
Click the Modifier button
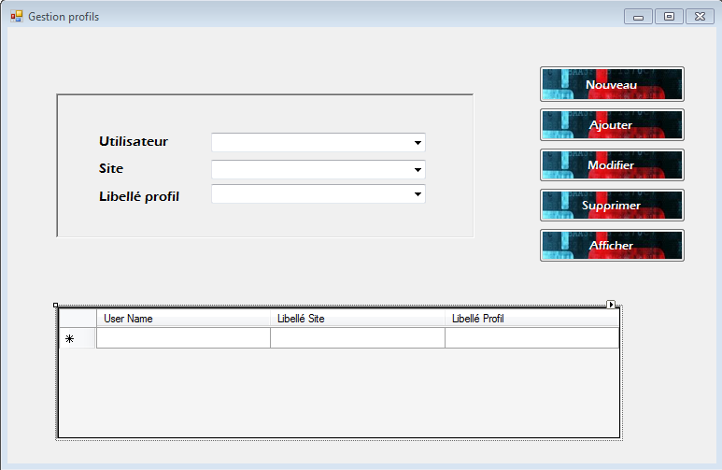coord(612,165)
